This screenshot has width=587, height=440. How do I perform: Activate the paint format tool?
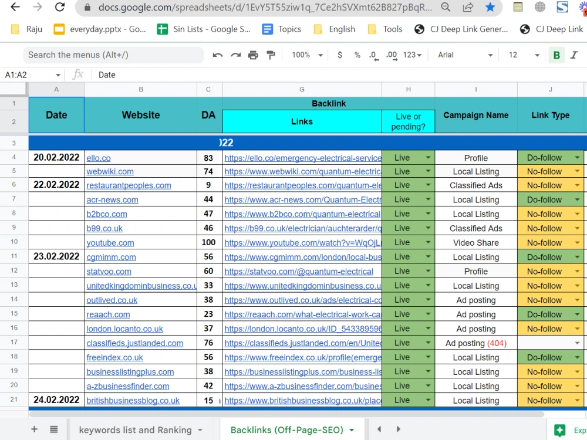click(x=271, y=55)
